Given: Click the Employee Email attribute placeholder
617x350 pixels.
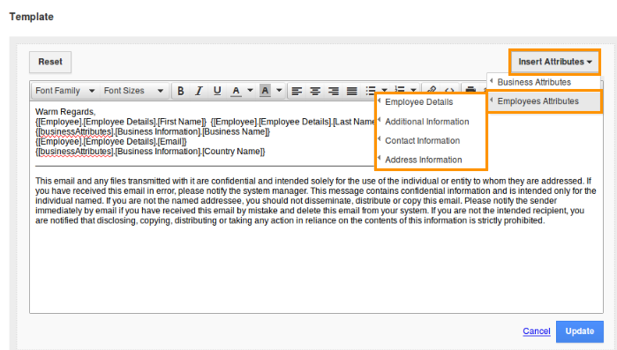Looking at the screenshot, I should [111, 141].
